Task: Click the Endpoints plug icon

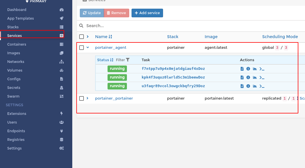Action: [62, 131]
